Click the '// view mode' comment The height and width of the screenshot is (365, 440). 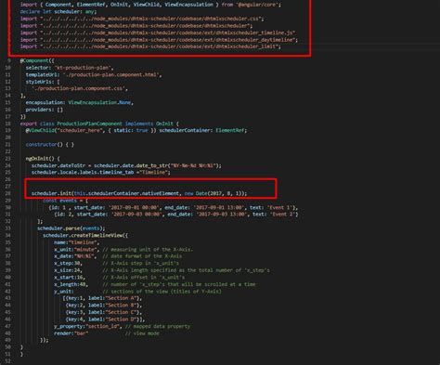pos(142,333)
